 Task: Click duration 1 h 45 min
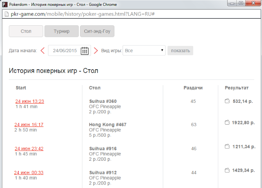click(26, 154)
